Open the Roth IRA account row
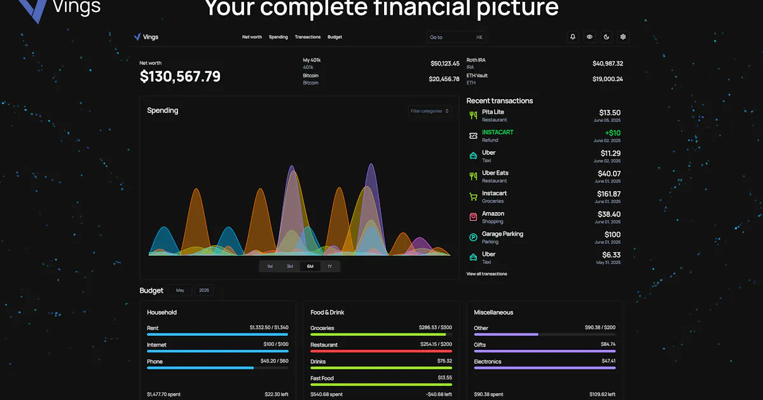The height and width of the screenshot is (400, 763). point(545,63)
